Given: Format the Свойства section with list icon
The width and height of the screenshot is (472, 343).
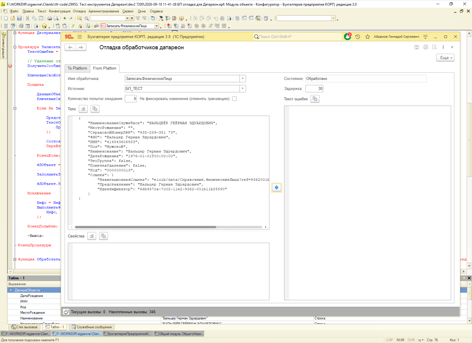Looking at the screenshot, I should pyautogui.click(x=92, y=236).
